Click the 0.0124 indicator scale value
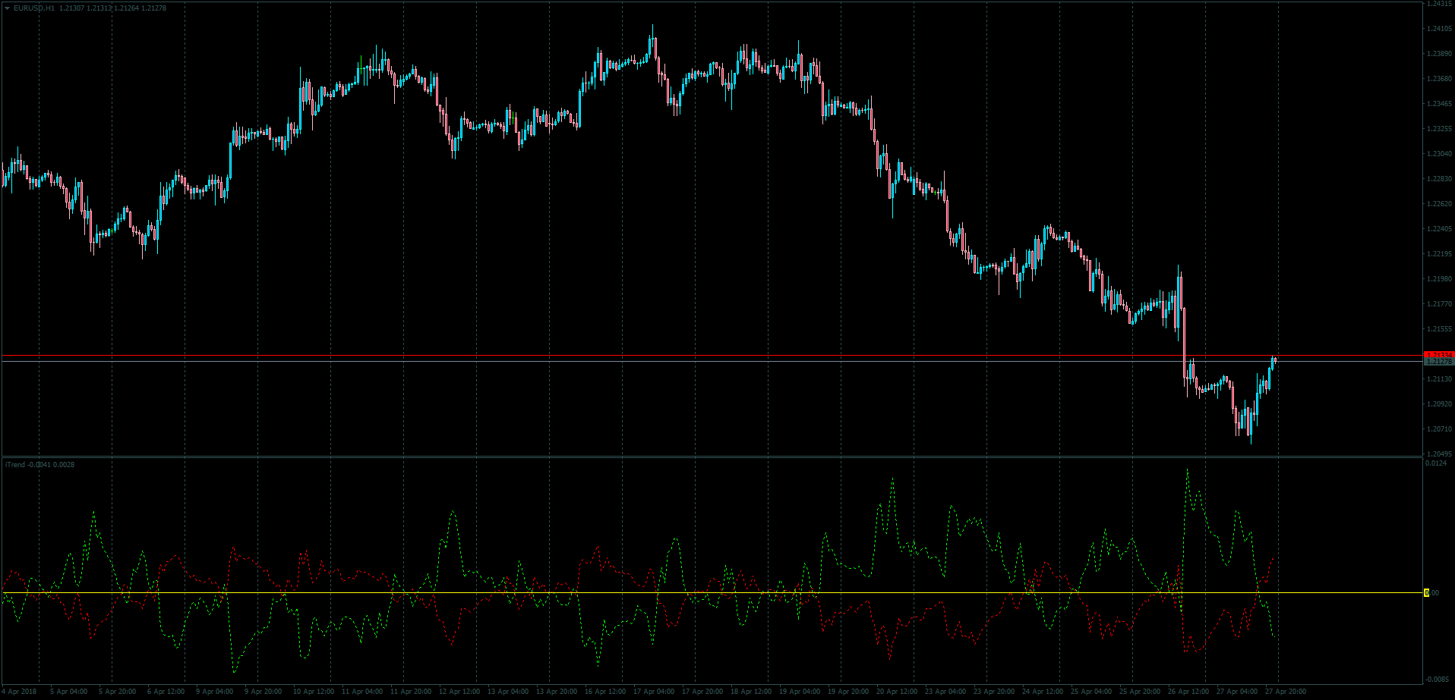Screen dimensions: 1455x700 1436,463
